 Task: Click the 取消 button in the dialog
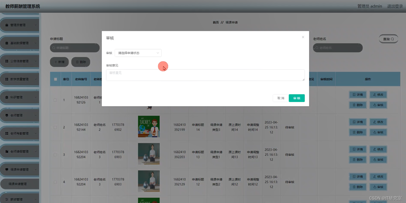tap(281, 98)
